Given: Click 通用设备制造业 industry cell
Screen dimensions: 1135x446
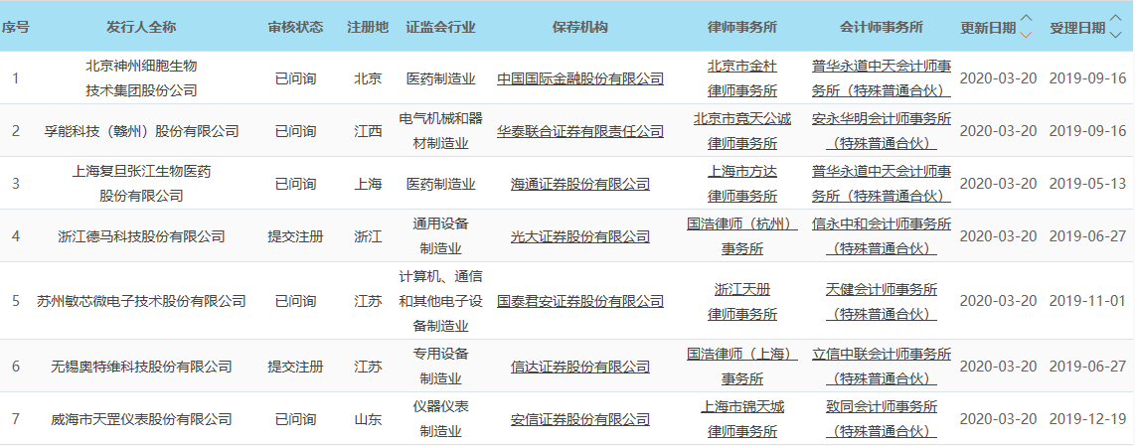Looking at the screenshot, I should pos(441,236).
